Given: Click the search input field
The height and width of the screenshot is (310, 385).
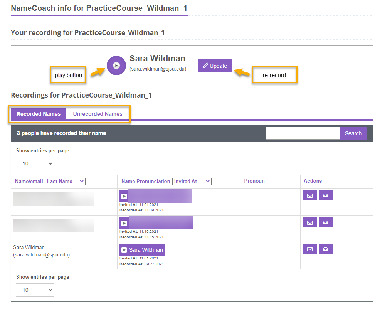Looking at the screenshot, I should point(303,133).
